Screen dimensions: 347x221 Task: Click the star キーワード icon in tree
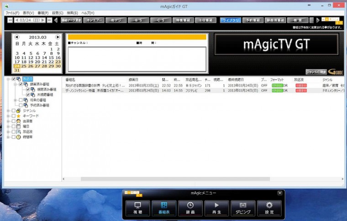tap(18, 116)
